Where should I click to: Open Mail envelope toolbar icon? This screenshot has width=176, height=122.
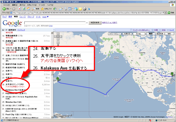tap(61, 9)
